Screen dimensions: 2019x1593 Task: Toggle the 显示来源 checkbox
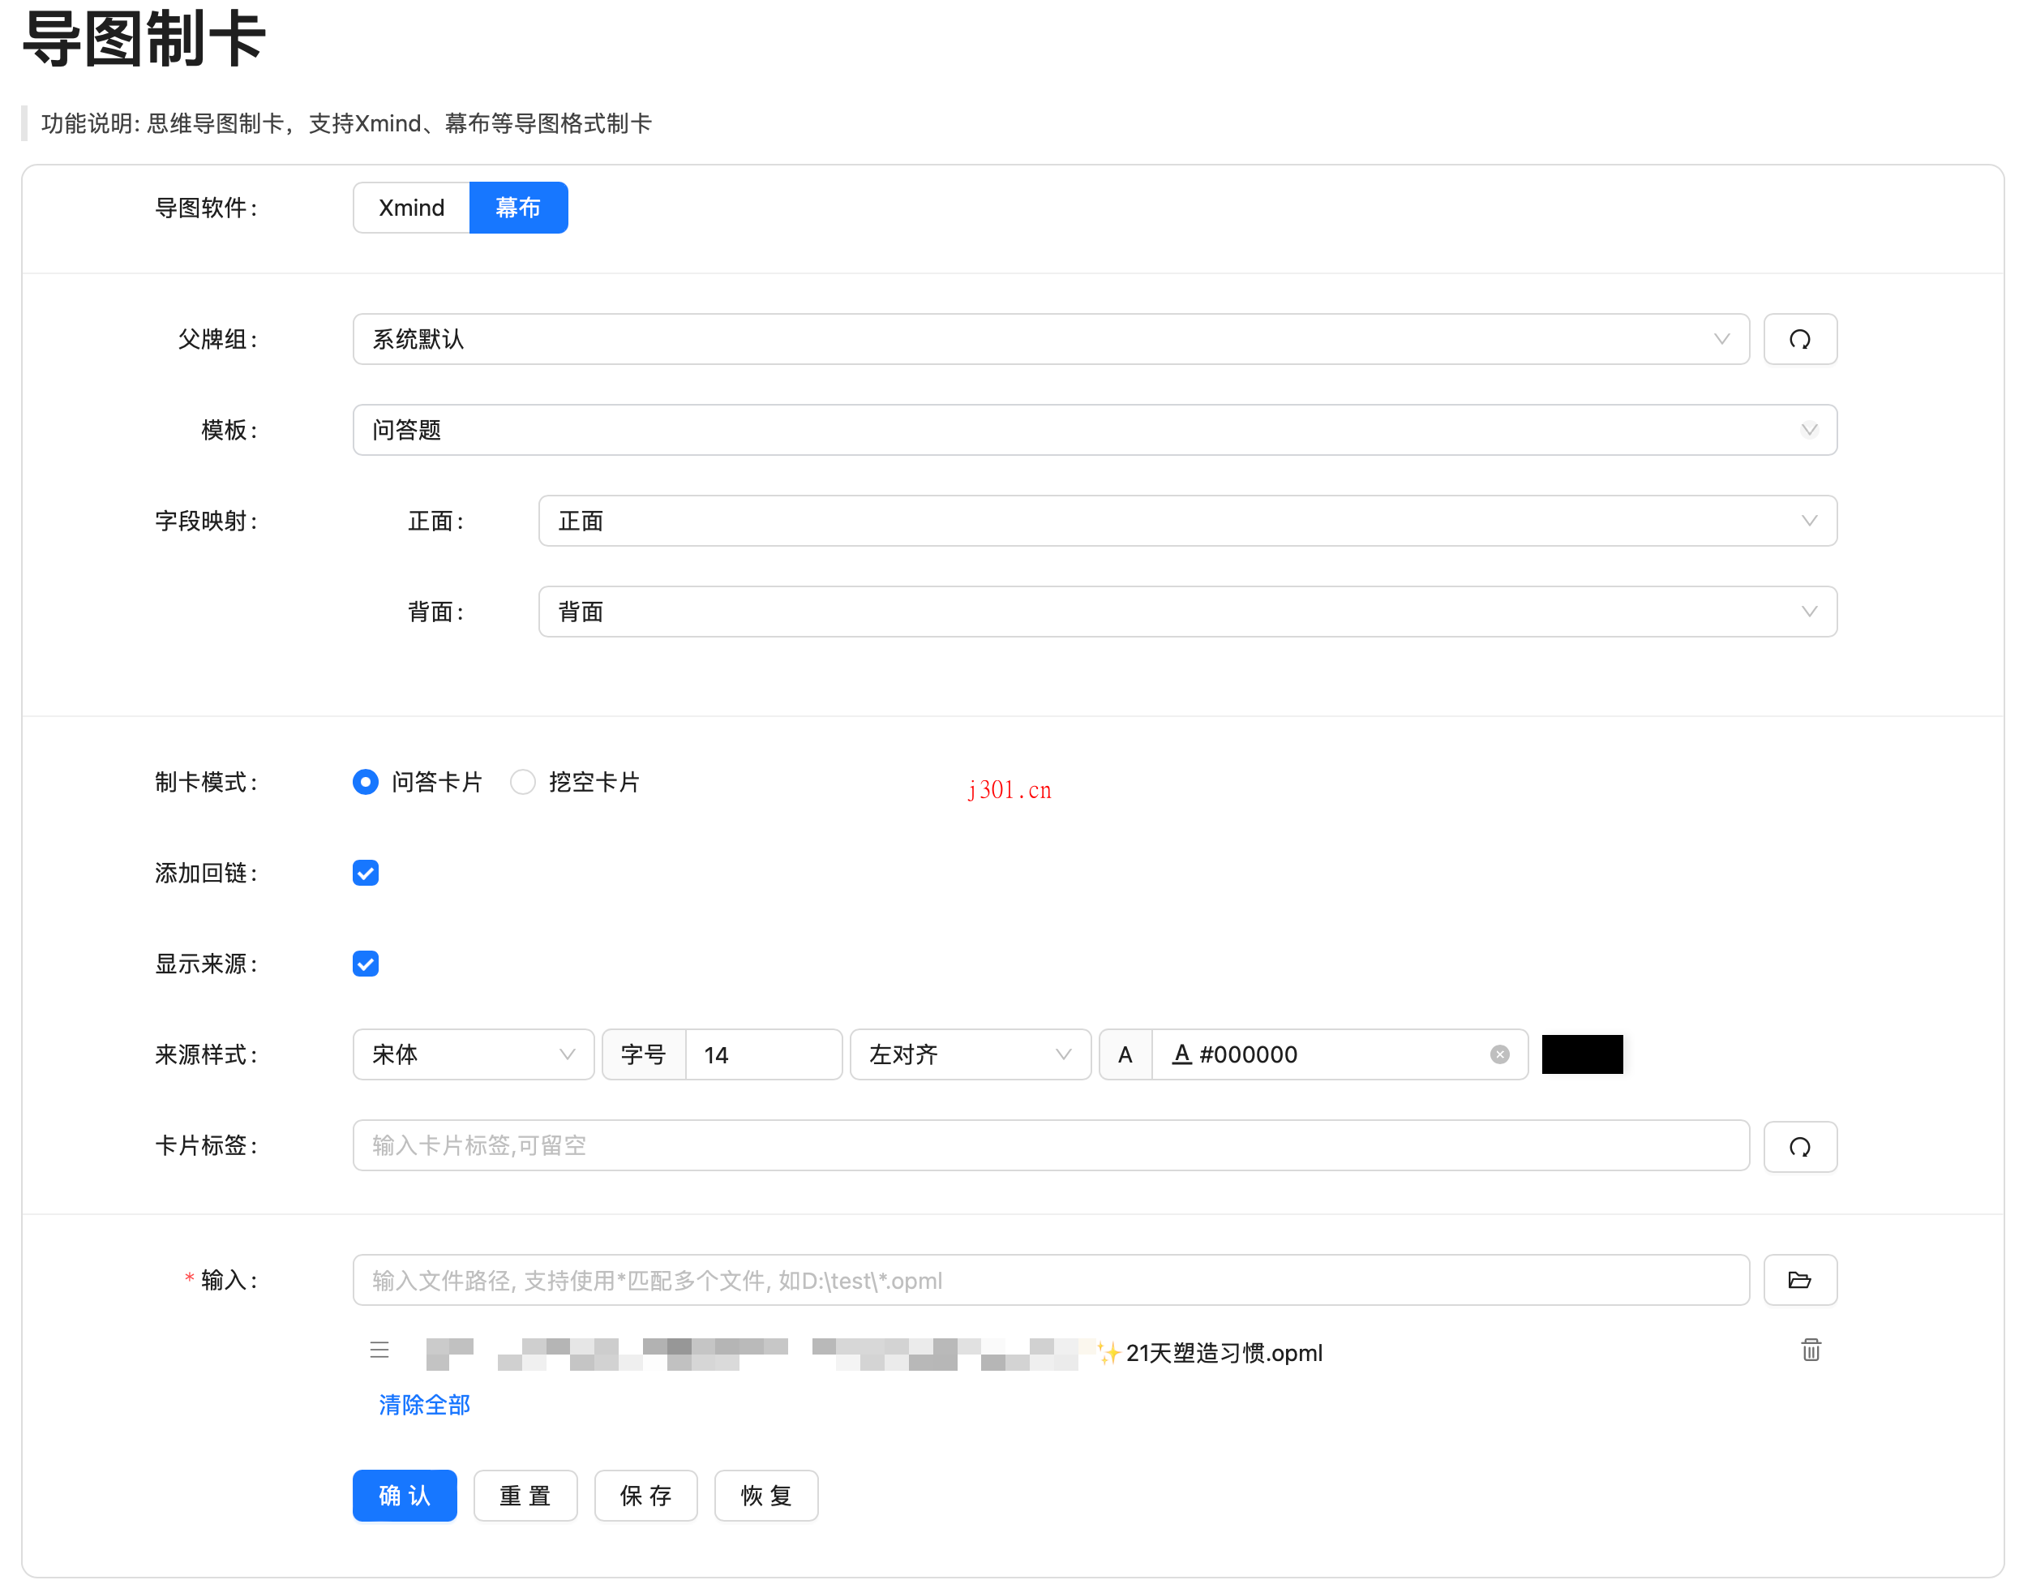[x=366, y=964]
